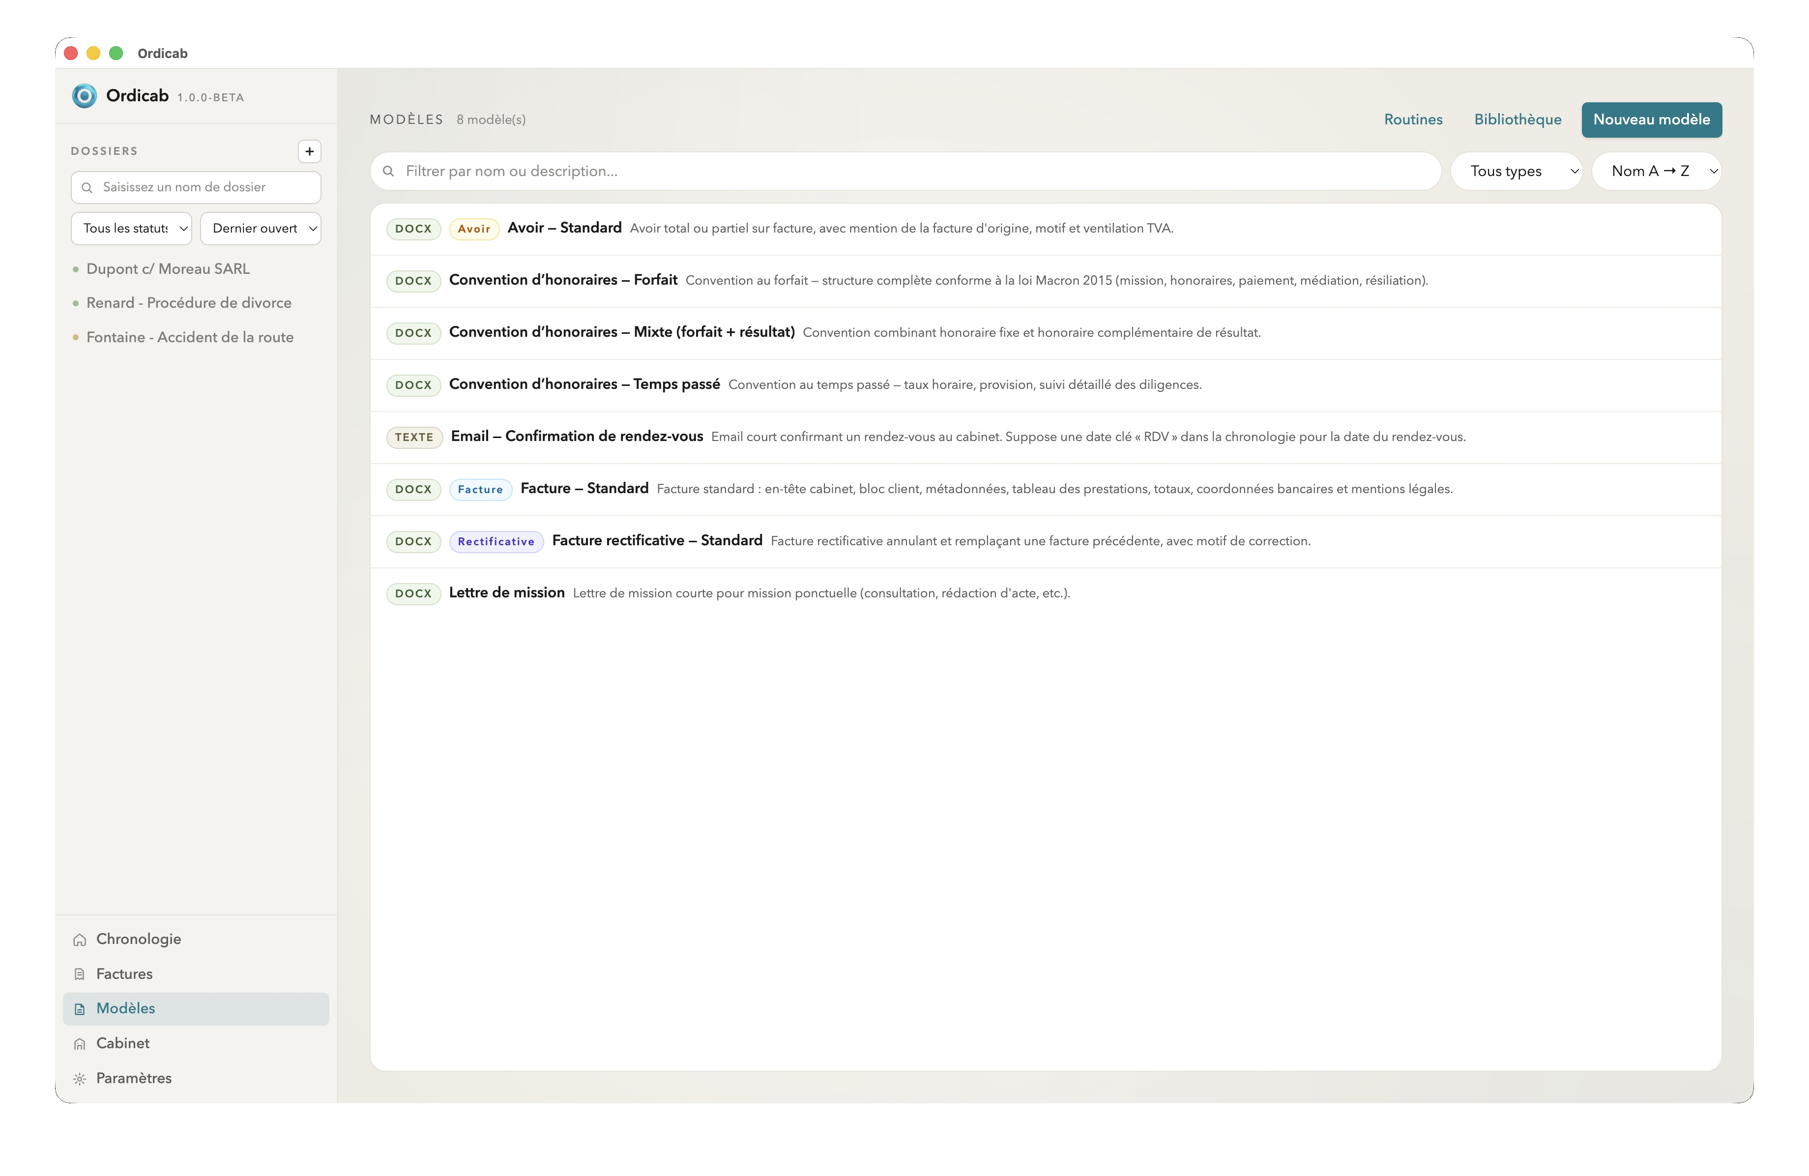The height and width of the screenshot is (1176, 1809).
Task: Open dossier Renard - Procédure de divorce
Action: pyautogui.click(x=188, y=303)
